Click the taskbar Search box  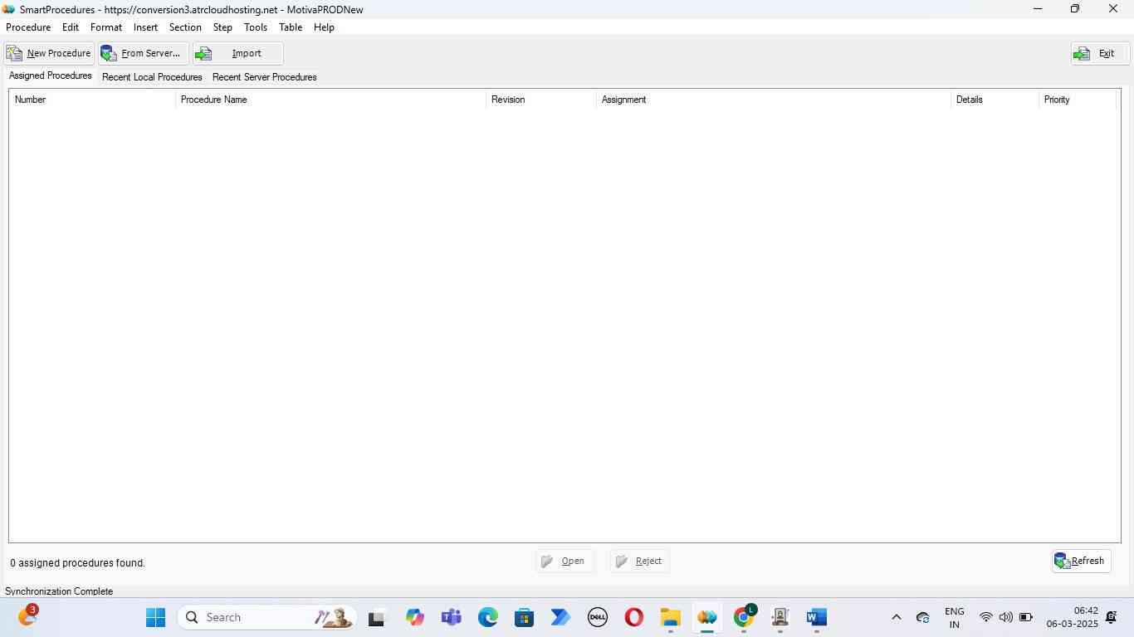point(266,618)
